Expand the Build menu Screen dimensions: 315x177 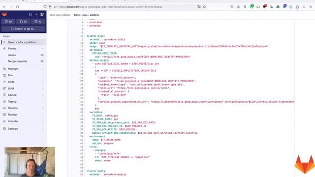pos(23,88)
